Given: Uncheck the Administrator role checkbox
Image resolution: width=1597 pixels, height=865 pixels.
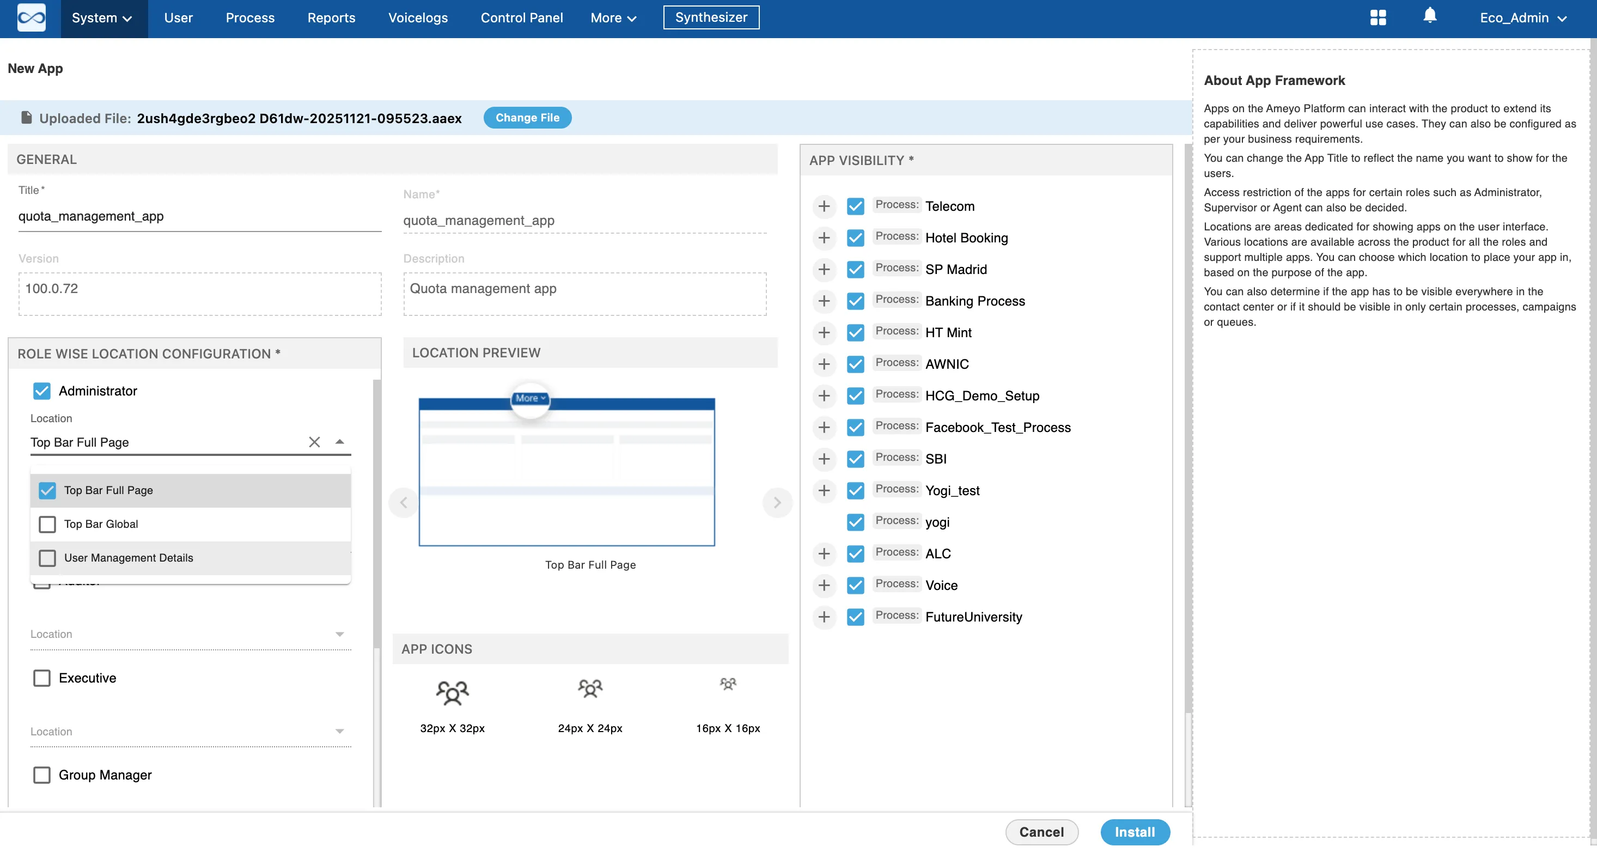Looking at the screenshot, I should (41, 391).
